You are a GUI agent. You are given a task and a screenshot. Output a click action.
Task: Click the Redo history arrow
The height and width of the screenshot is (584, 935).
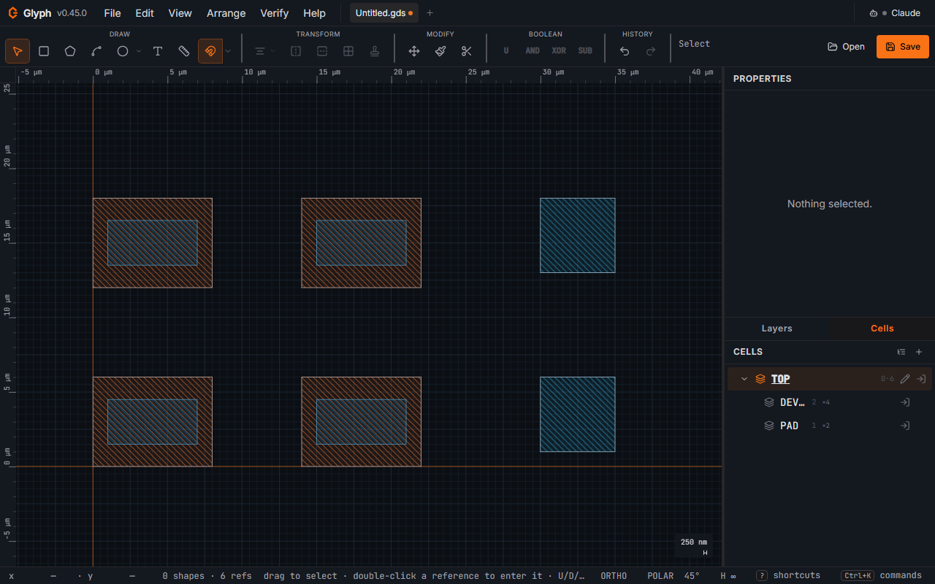coord(651,51)
